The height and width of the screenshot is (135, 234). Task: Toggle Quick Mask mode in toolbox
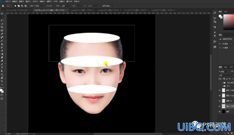pyautogui.click(x=2, y=95)
